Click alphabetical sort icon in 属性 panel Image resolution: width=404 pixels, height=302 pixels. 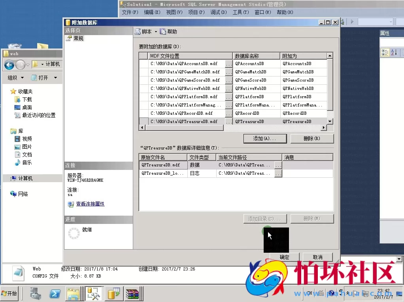point(394,52)
